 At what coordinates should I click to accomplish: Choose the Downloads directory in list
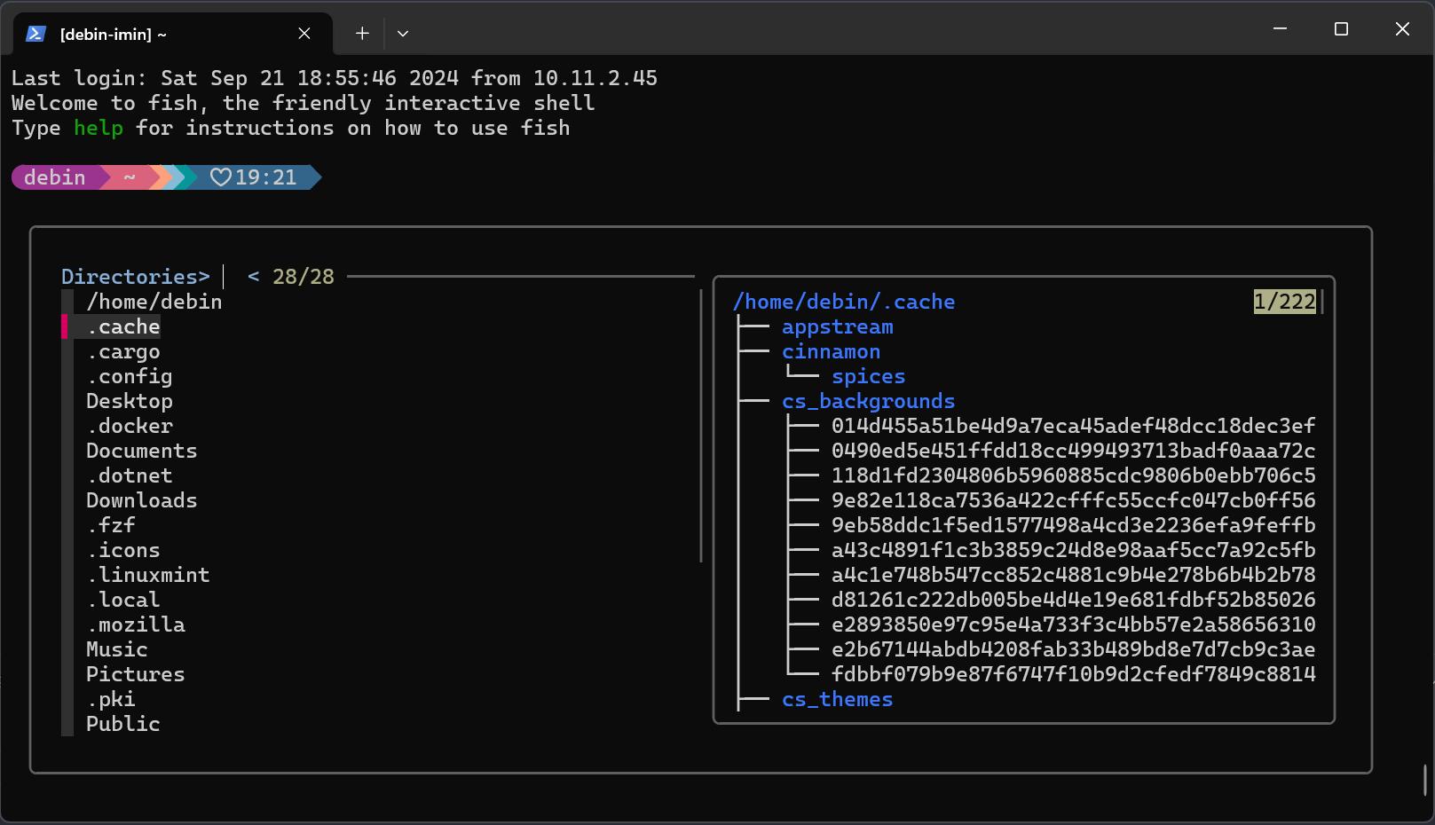click(142, 500)
